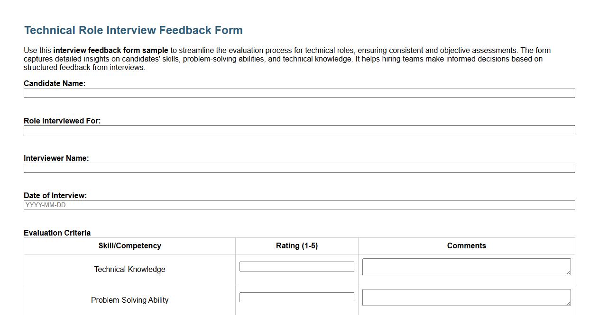Click the 'Candidate Name:' field label
This screenshot has width=599, height=315.
click(x=55, y=83)
